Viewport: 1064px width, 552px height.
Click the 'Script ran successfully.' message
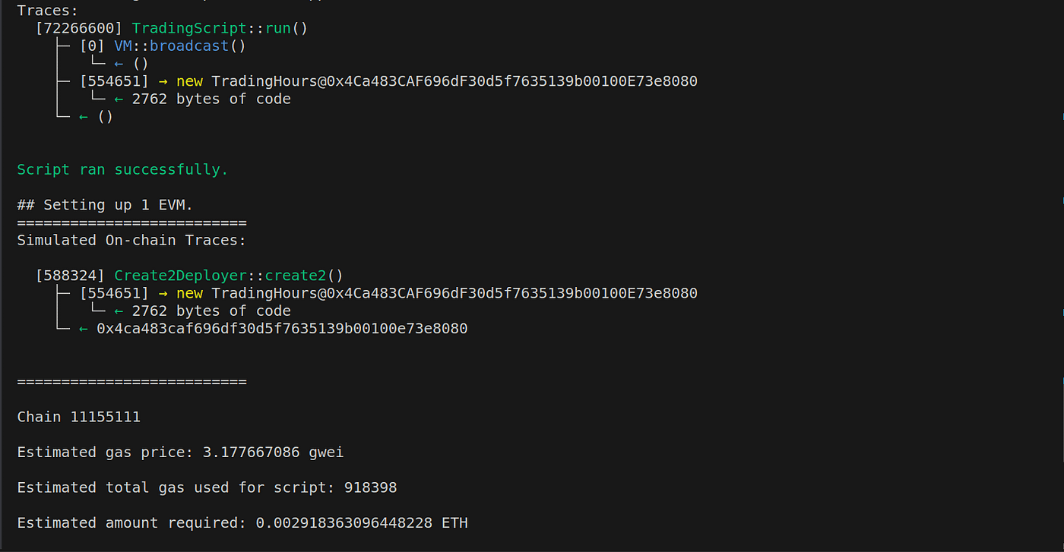tap(122, 169)
